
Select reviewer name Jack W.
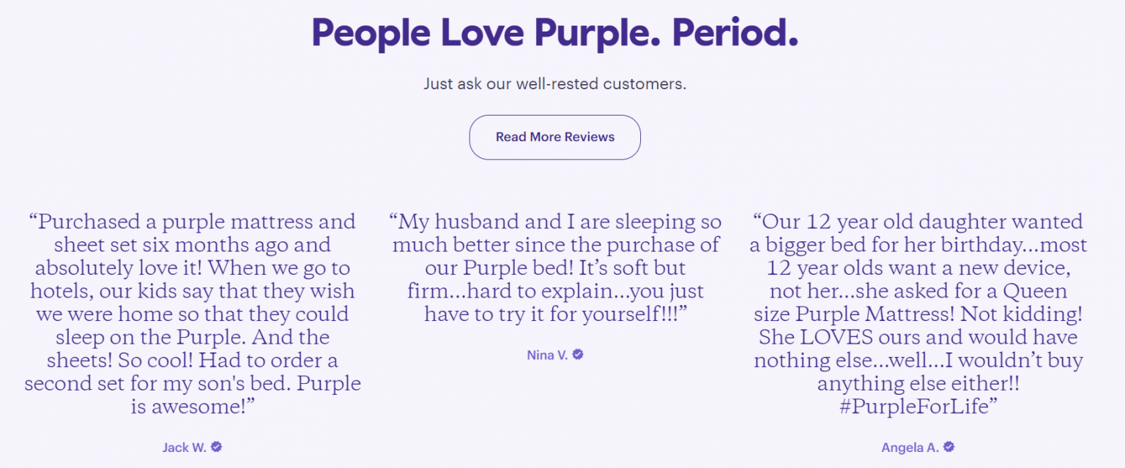pos(185,448)
